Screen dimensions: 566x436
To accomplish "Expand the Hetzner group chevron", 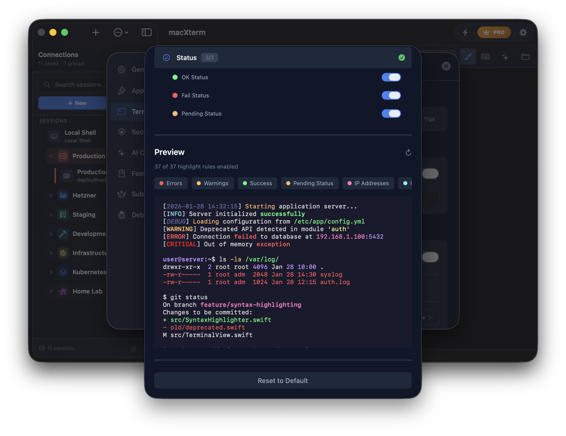I will (51, 196).
